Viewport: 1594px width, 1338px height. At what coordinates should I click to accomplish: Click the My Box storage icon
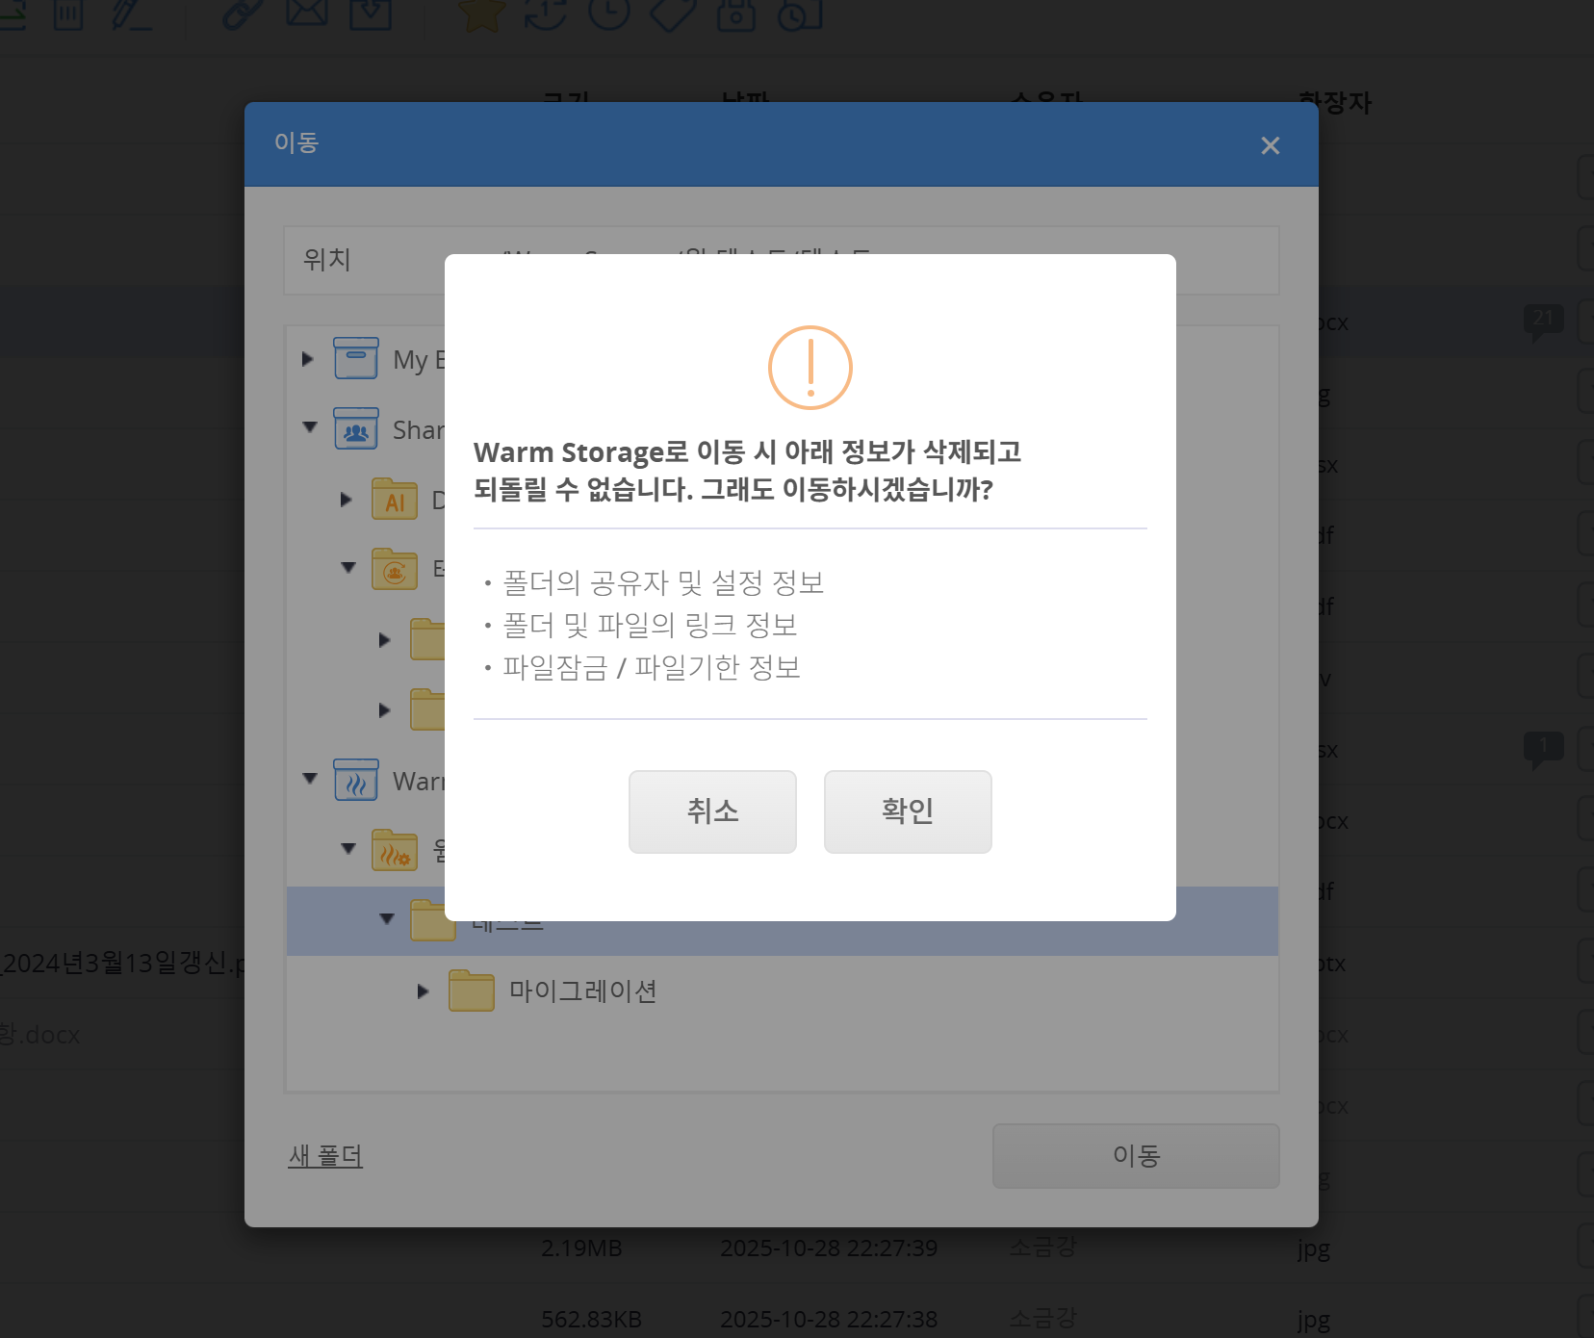(x=356, y=358)
